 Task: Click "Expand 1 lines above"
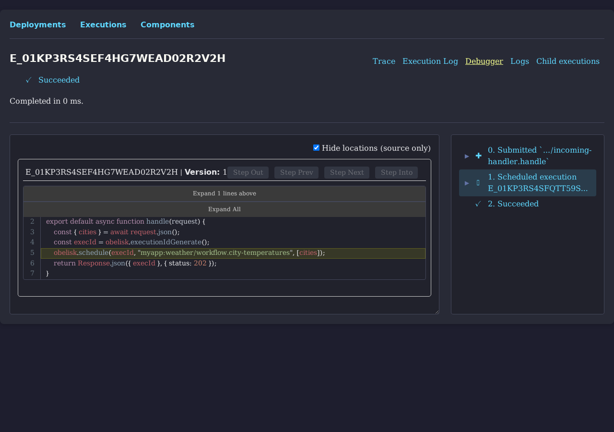tap(224, 193)
